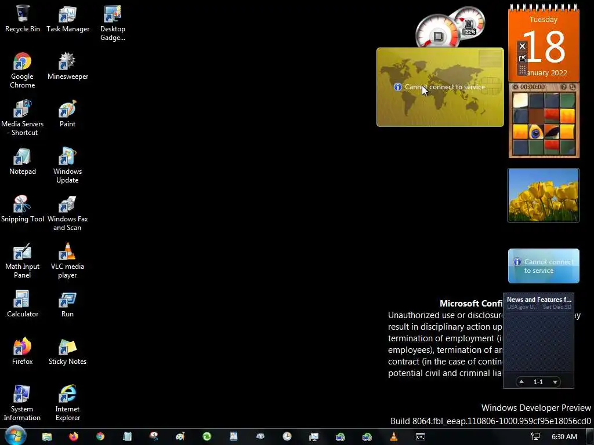Select the Internet Explorer desktop icon
594x445 pixels.
point(67,403)
